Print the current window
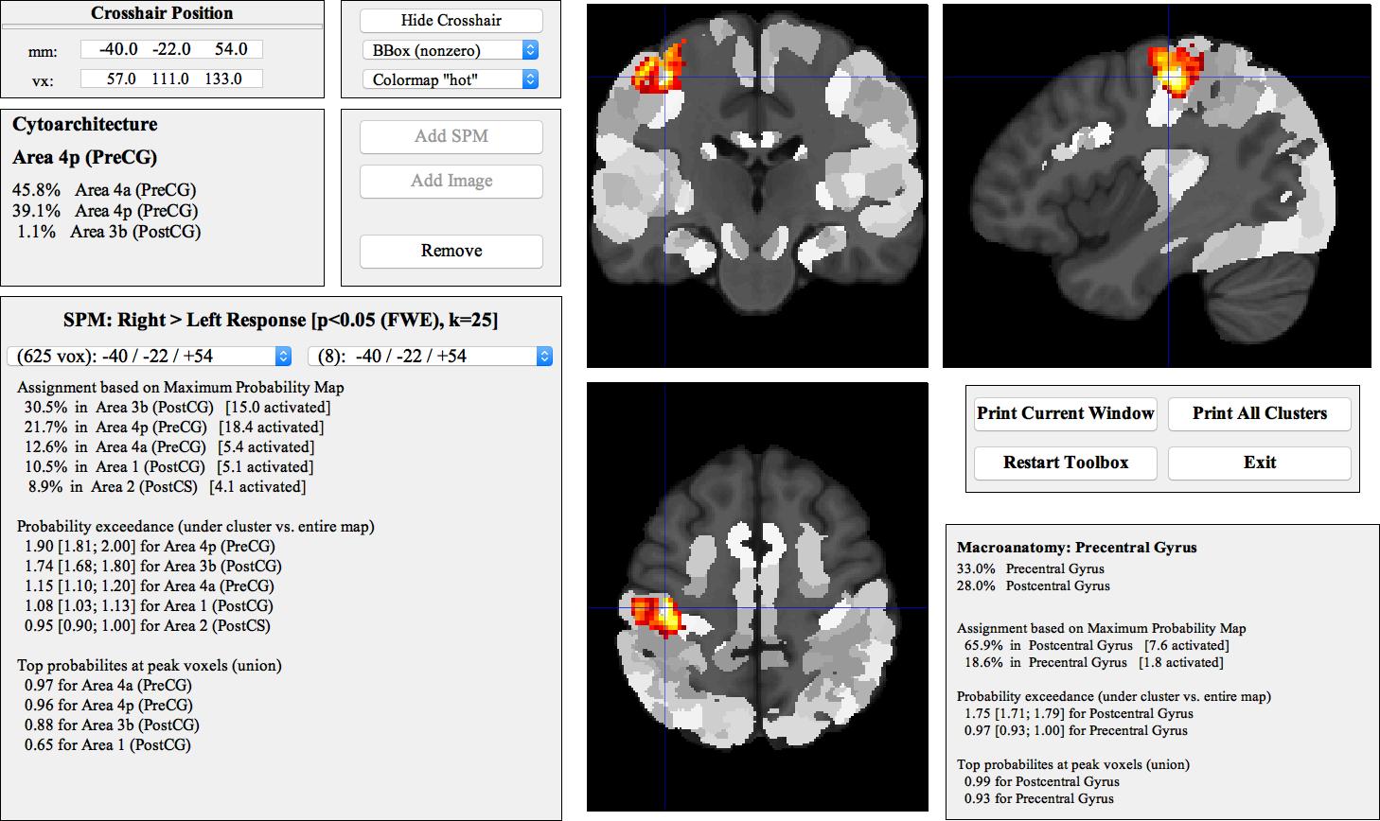Image resolution: width=1380 pixels, height=821 pixels. (1065, 413)
